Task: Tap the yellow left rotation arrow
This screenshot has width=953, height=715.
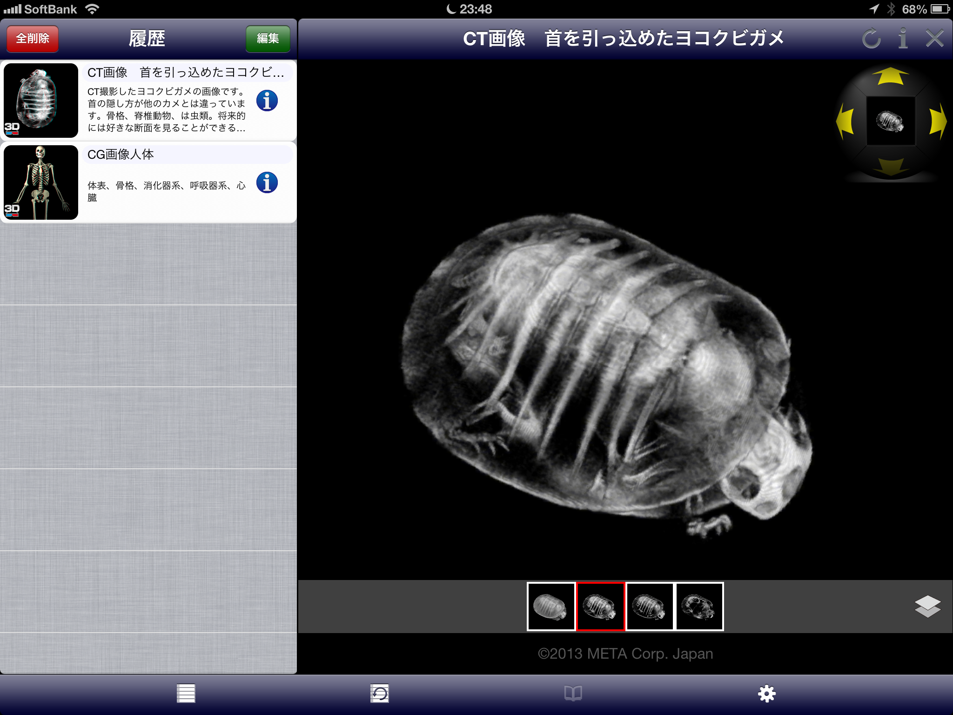Action: point(845,122)
